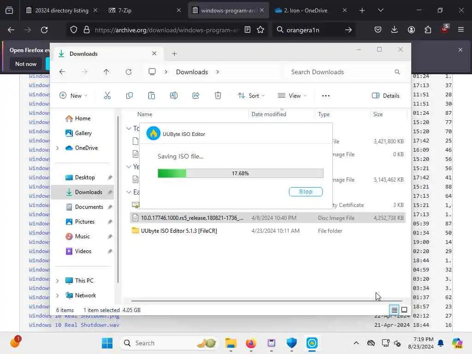Image resolution: width=472 pixels, height=354 pixels.
Task: Open the Firefox hamburger application menu
Action: [x=461, y=30]
